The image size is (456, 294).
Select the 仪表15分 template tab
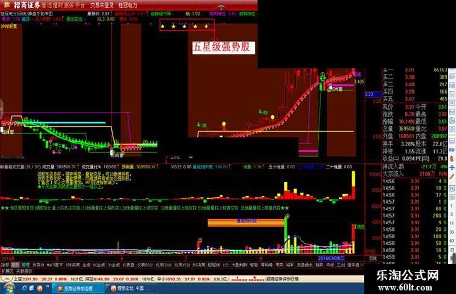tap(182, 265)
